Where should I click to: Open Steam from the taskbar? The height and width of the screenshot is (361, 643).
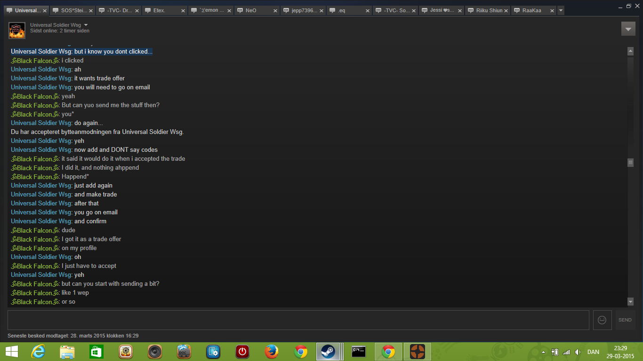click(328, 352)
